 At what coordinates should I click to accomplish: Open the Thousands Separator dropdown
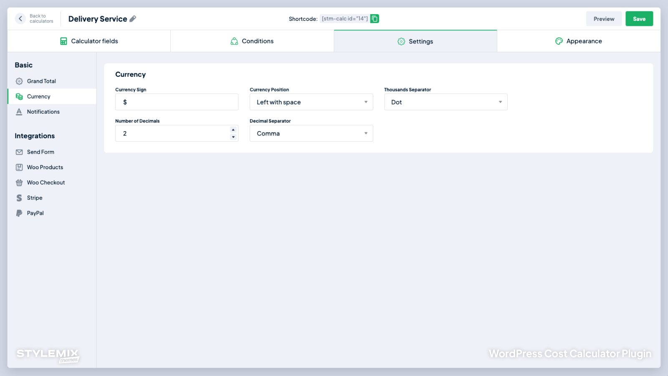click(446, 102)
